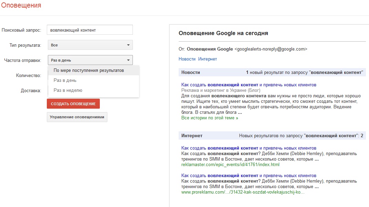
Task: Select 'По мере поступления результатов' option
Action: tap(94, 70)
